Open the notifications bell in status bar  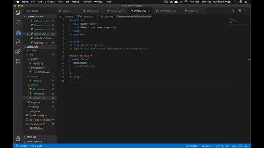point(246,146)
